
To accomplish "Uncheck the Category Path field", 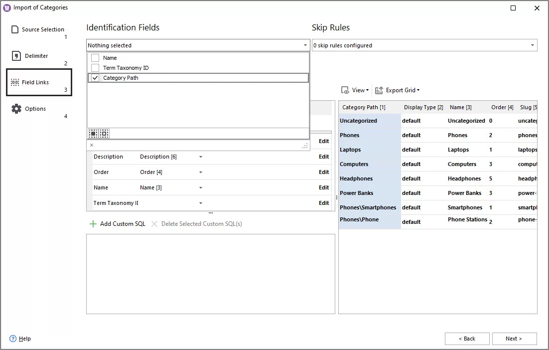I will coord(95,78).
